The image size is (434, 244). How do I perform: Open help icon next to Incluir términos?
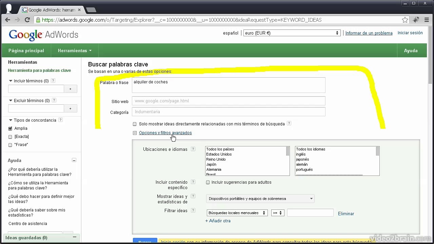tap(53, 81)
